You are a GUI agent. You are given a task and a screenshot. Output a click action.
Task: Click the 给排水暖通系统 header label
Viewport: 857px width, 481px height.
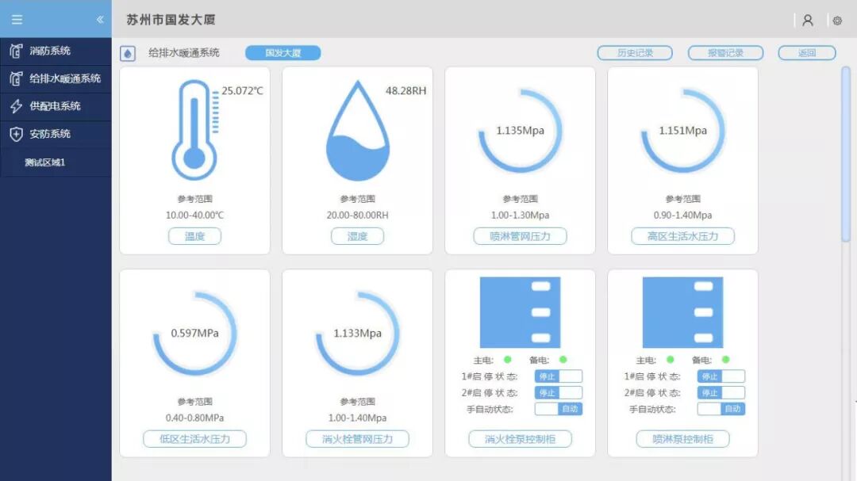[183, 53]
